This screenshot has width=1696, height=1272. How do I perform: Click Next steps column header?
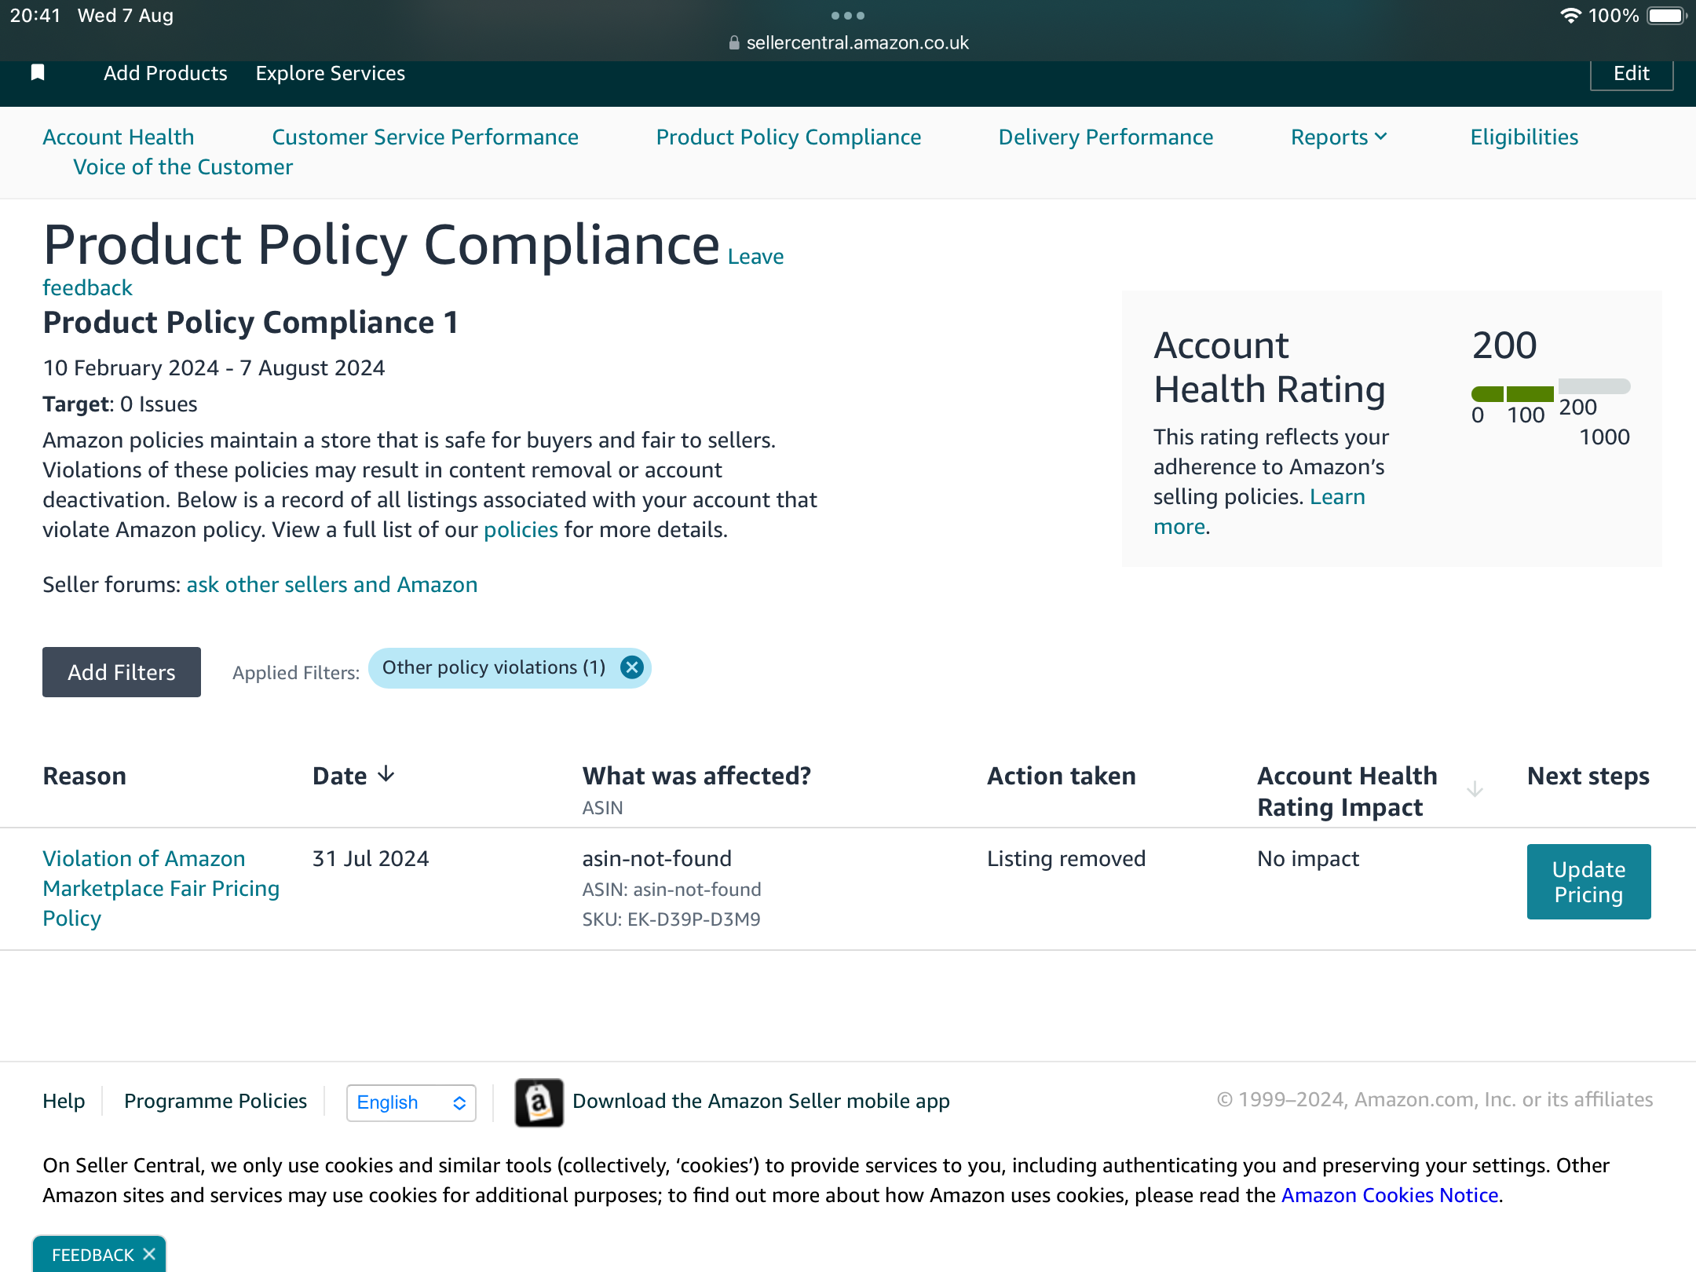coord(1588,776)
